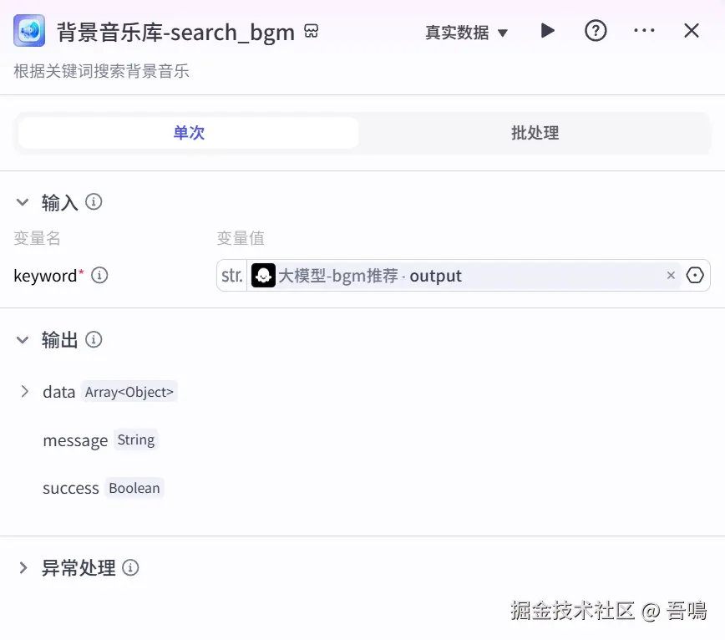Viewport: 725px width, 640px height.
Task: Click the String type tag
Action: click(x=136, y=439)
